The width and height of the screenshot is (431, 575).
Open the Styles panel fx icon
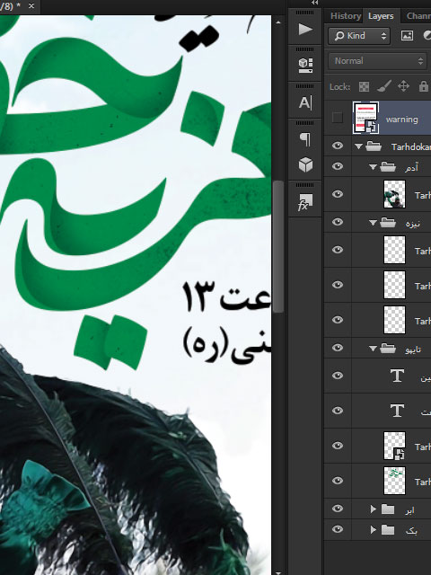tap(305, 202)
